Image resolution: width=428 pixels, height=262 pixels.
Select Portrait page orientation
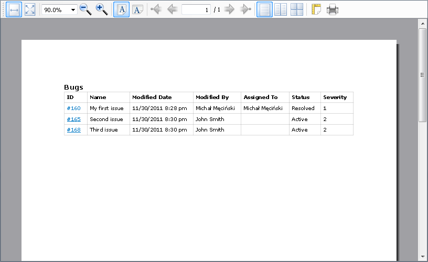click(121, 9)
